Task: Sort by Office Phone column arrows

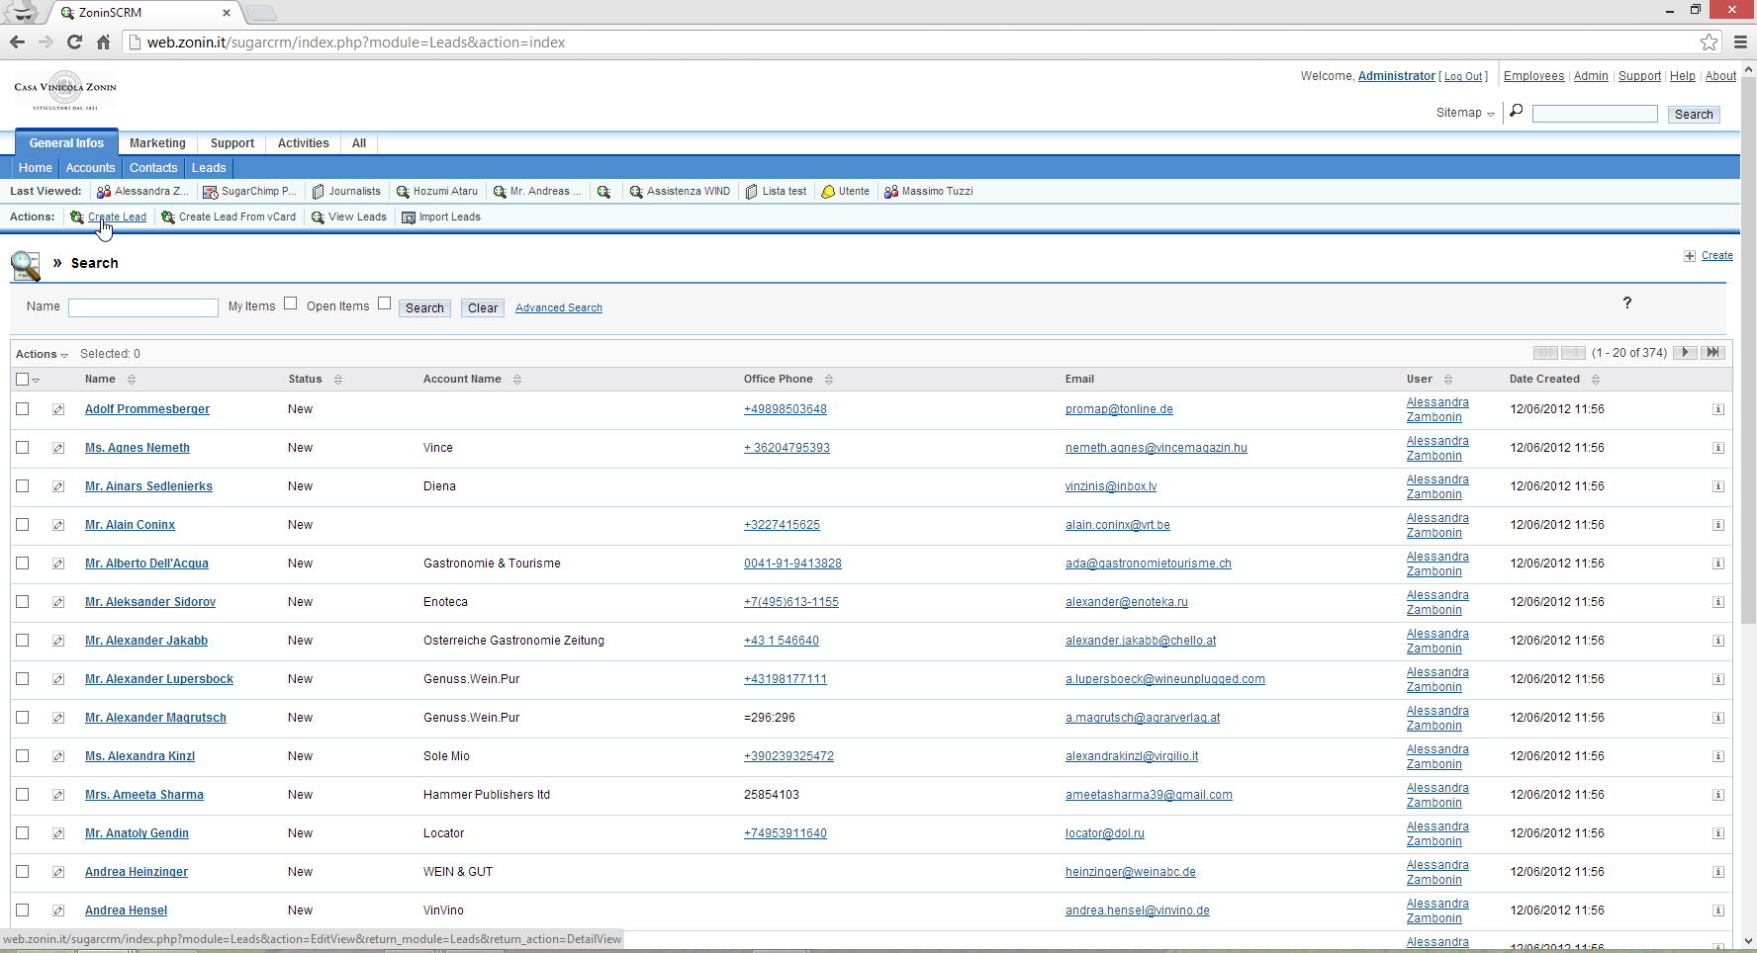Action: tap(829, 380)
